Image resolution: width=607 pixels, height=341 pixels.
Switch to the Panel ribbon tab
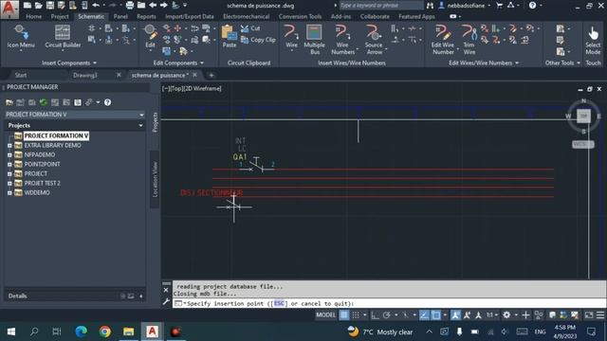click(x=120, y=17)
